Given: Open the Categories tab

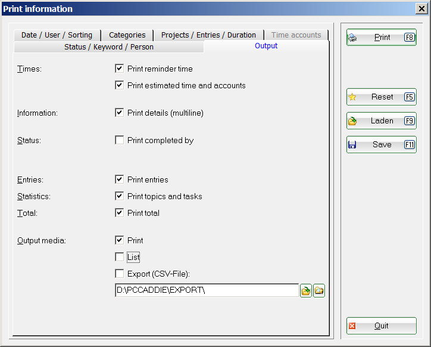Looking at the screenshot, I should tap(127, 35).
